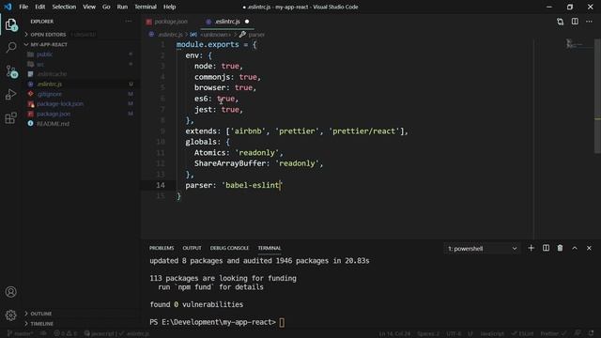Click the <unknown> breadcrumb item
Viewport: 601px width, 338px height.
(x=215, y=35)
